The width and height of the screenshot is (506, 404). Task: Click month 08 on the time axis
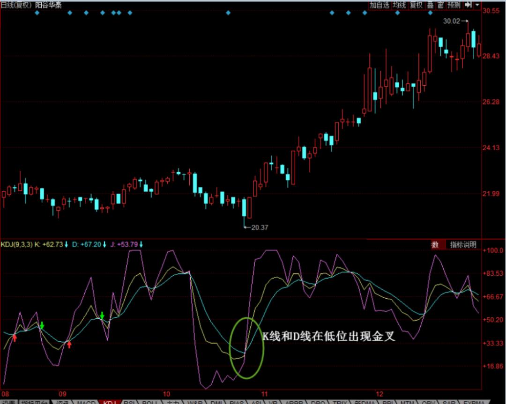point(5,394)
